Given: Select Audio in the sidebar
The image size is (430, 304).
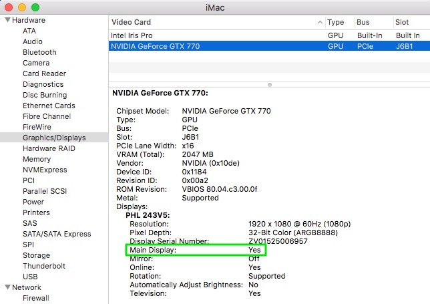Looking at the screenshot, I should click(33, 41).
